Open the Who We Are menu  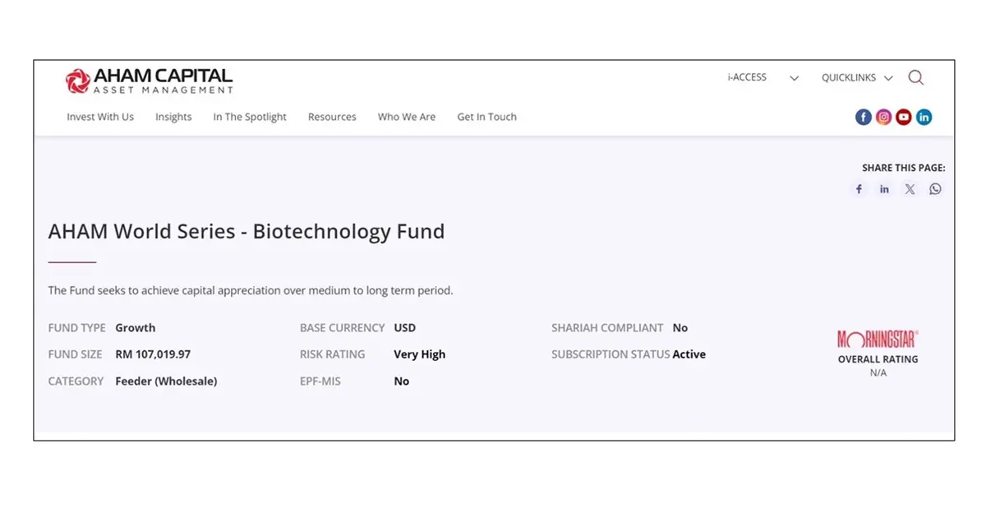407,117
